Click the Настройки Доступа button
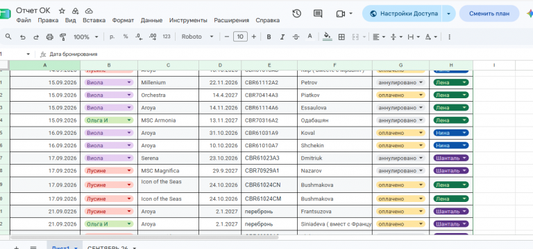533x249 pixels. (x=404, y=14)
